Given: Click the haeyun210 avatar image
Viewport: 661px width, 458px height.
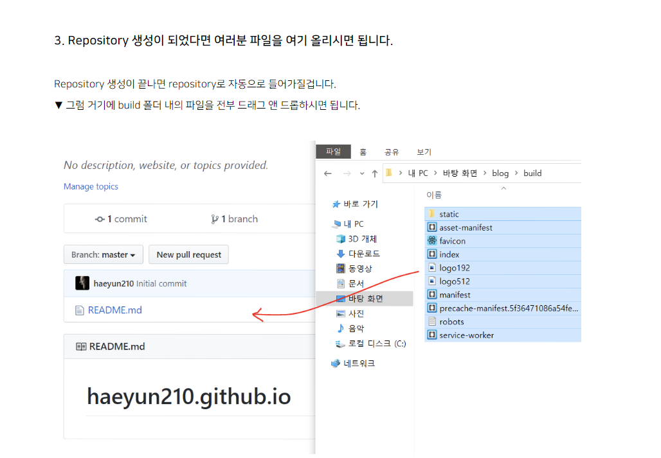Looking at the screenshot, I should pos(82,283).
